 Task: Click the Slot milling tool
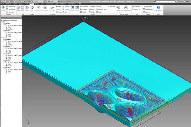(x=58, y=9)
